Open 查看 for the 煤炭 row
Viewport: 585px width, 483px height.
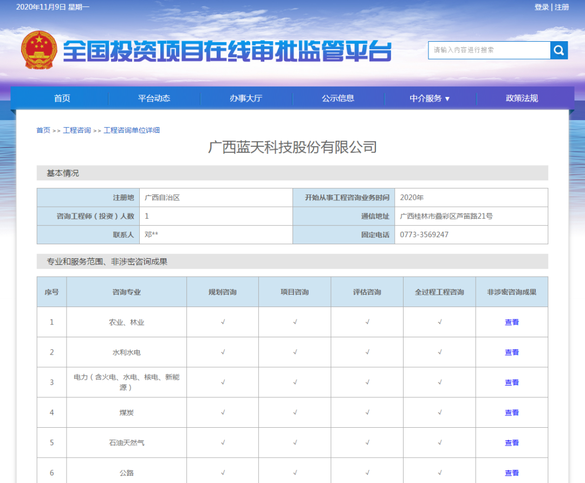(x=511, y=413)
